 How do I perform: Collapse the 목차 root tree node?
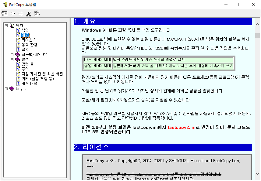[x=6, y=26]
